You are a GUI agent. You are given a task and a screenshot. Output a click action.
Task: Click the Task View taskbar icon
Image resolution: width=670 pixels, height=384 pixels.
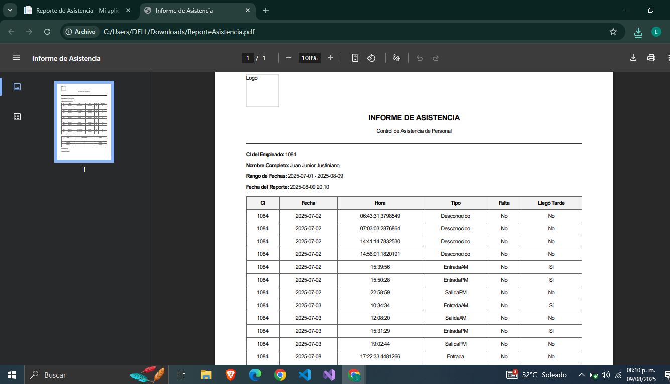pyautogui.click(x=181, y=375)
